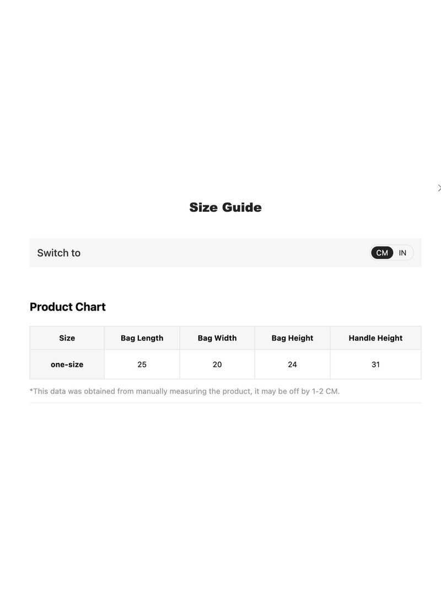Click the Bag Height value 24
This screenshot has height=602, width=441.
pyautogui.click(x=292, y=364)
